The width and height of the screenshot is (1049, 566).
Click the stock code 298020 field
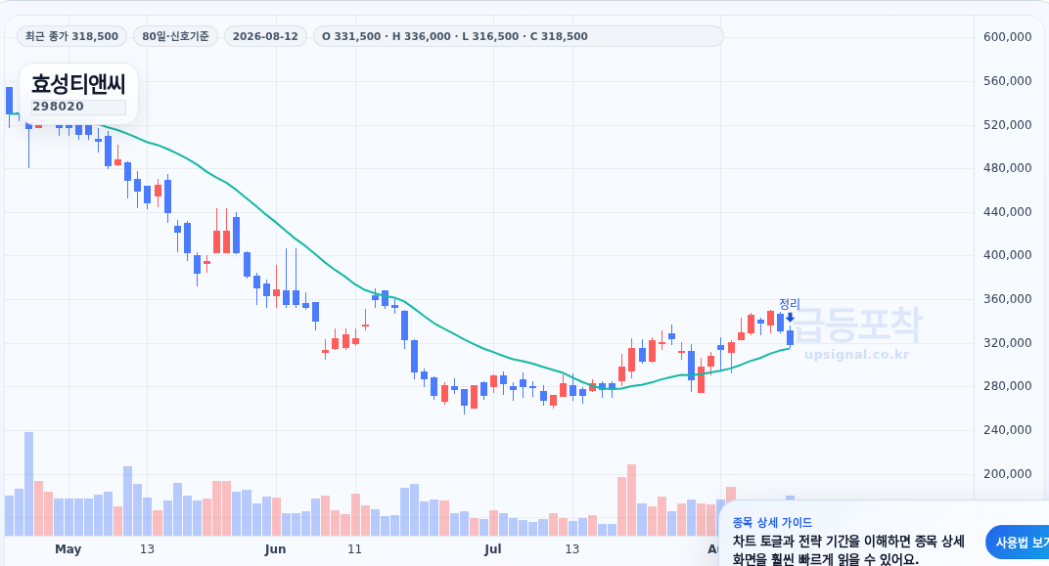pos(78,107)
